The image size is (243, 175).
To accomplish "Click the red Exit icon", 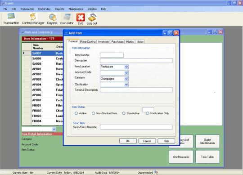I will [81, 17].
